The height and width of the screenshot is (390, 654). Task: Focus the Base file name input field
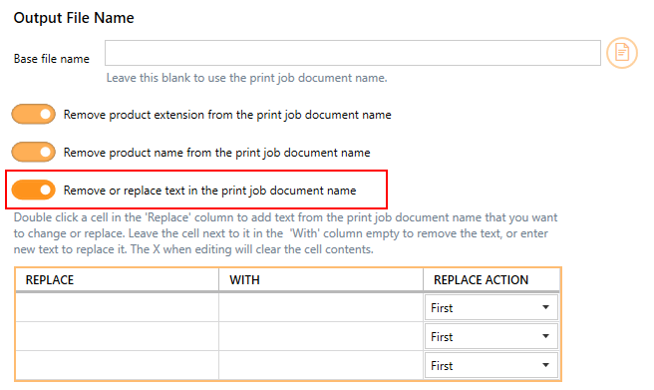353,53
